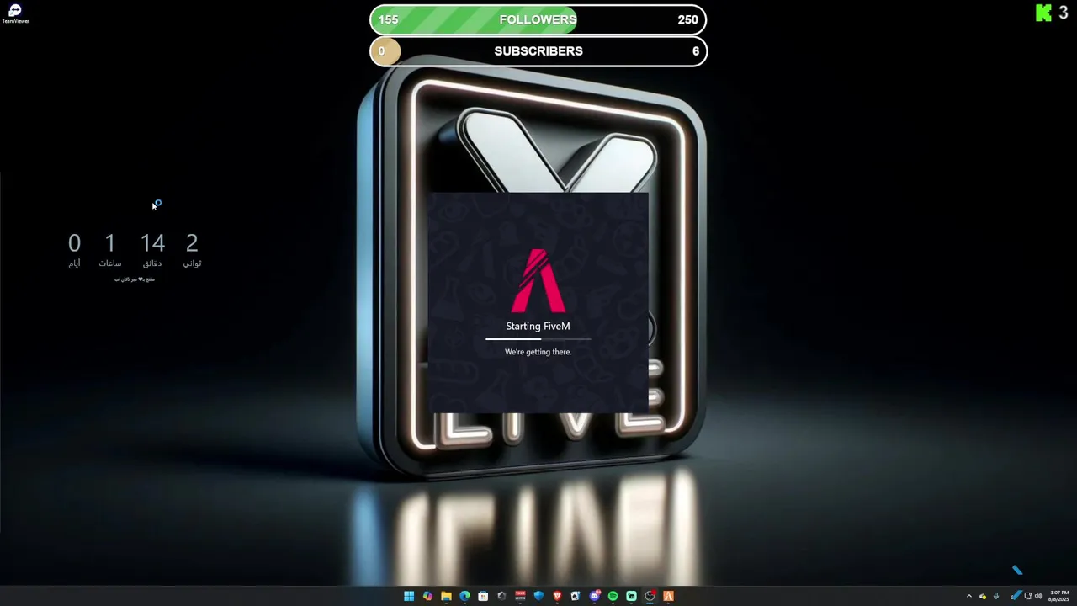Open the red voice meter taskbar app
The width and height of the screenshot is (1077, 606).
(x=520, y=596)
